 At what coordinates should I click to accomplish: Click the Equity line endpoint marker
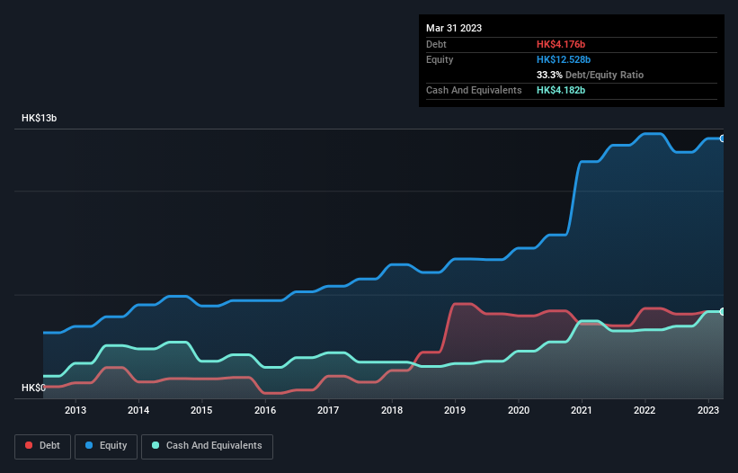(x=723, y=138)
